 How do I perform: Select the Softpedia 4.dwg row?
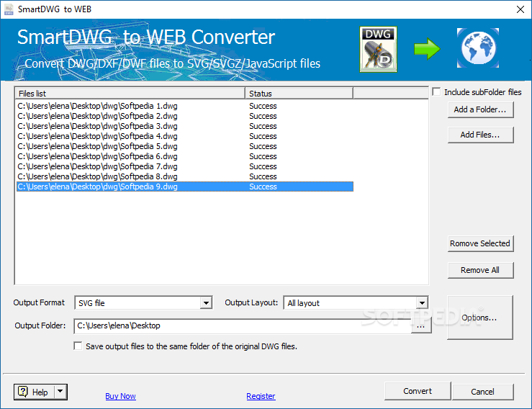point(185,136)
